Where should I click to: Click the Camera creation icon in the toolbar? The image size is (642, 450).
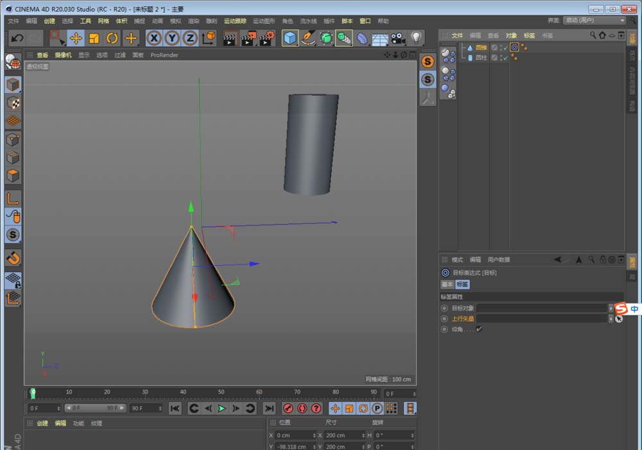pyautogui.click(x=397, y=39)
